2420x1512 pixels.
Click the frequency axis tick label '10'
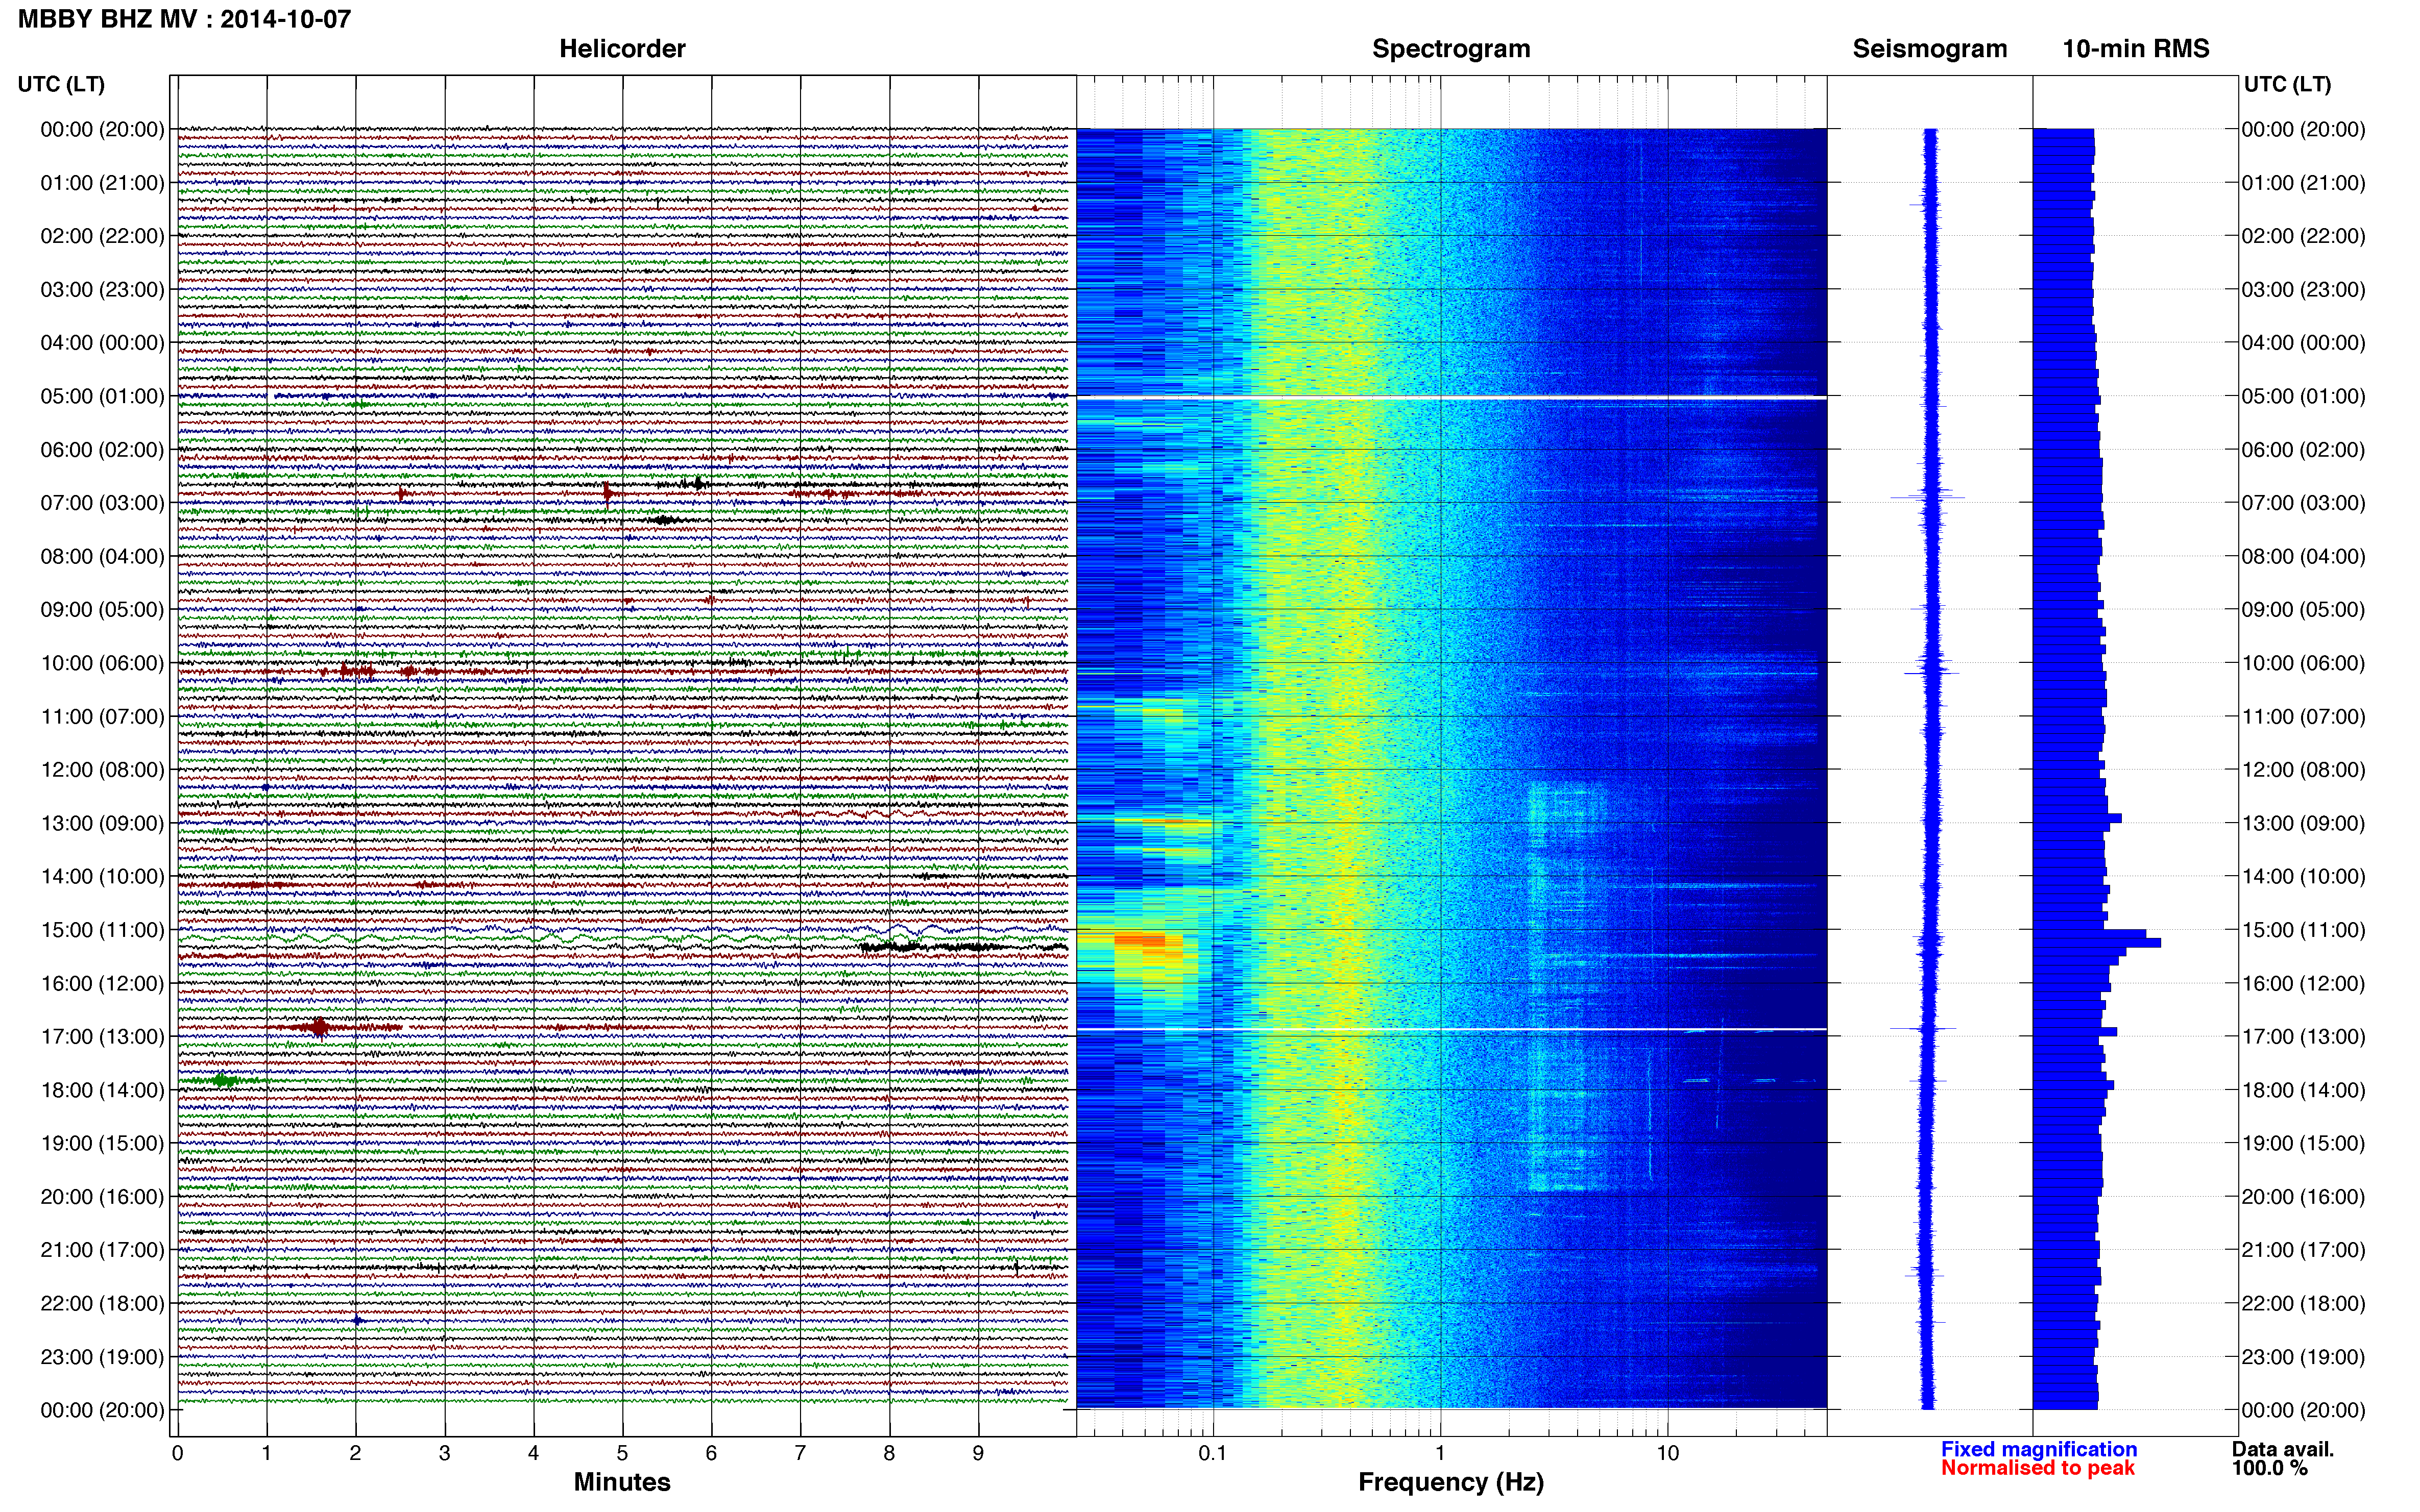point(1667,1453)
